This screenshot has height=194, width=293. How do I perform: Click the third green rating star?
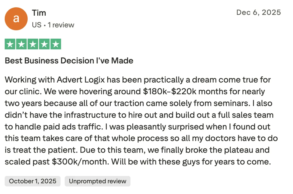click(x=33, y=44)
